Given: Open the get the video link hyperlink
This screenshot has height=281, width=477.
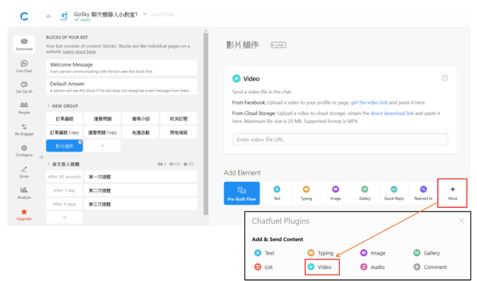Looking at the screenshot, I should pos(369,103).
